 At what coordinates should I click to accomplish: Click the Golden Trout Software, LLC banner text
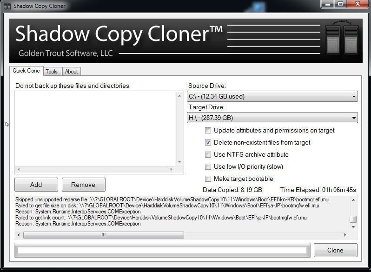click(x=66, y=53)
